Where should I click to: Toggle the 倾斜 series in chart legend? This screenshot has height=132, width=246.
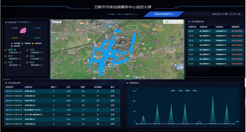(x=187, y=91)
